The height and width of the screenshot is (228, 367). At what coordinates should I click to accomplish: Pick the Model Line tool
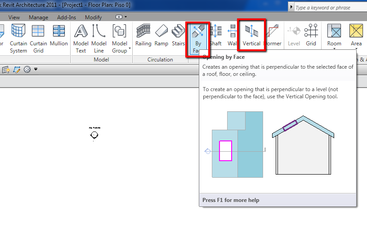pos(99,39)
